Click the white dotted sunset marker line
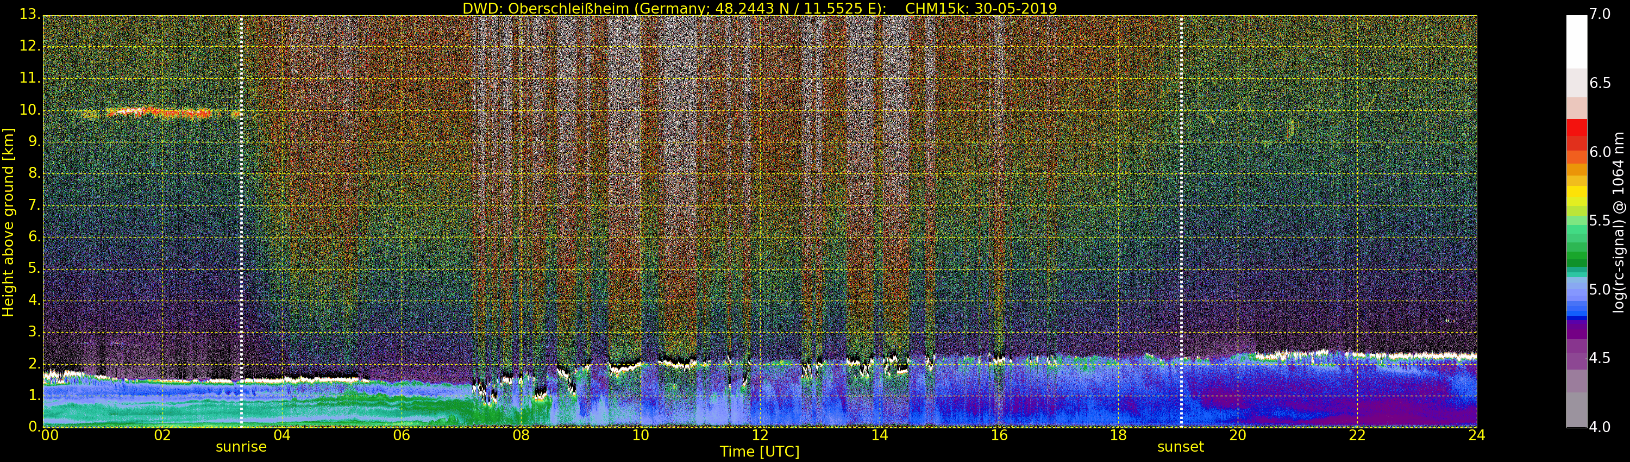Image resolution: width=1630 pixels, height=462 pixels. tap(1181, 222)
